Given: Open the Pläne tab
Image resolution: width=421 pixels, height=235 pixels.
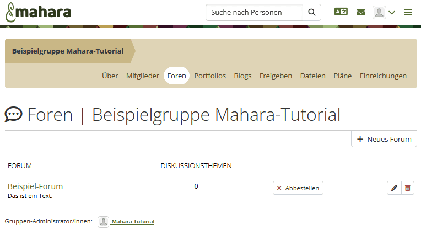Looking at the screenshot, I should point(343,76).
